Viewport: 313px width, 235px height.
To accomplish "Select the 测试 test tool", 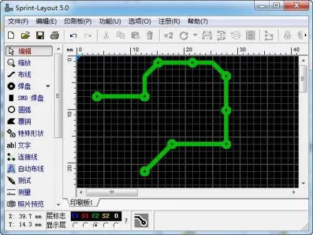I will 19,181.
